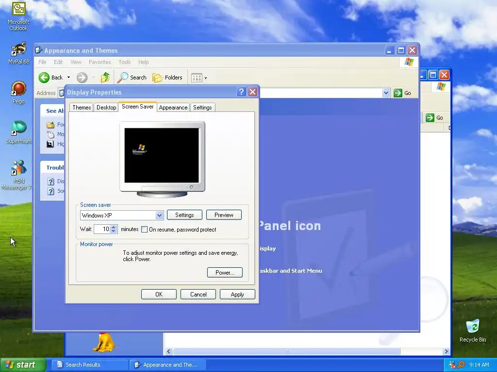
Task: Click Apply in Display Properties
Action: [237, 294]
